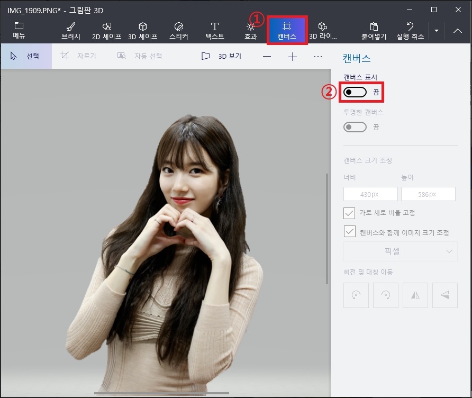
Task: Close the 그림판 3D window
Action: pyautogui.click(x=458, y=10)
